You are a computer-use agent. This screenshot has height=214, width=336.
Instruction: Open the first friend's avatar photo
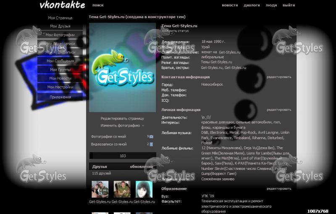point(100,189)
